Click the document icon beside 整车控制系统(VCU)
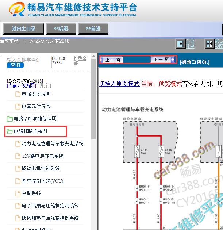Viewport: 223px width, 230px height. pyautogui.click(x=18, y=181)
